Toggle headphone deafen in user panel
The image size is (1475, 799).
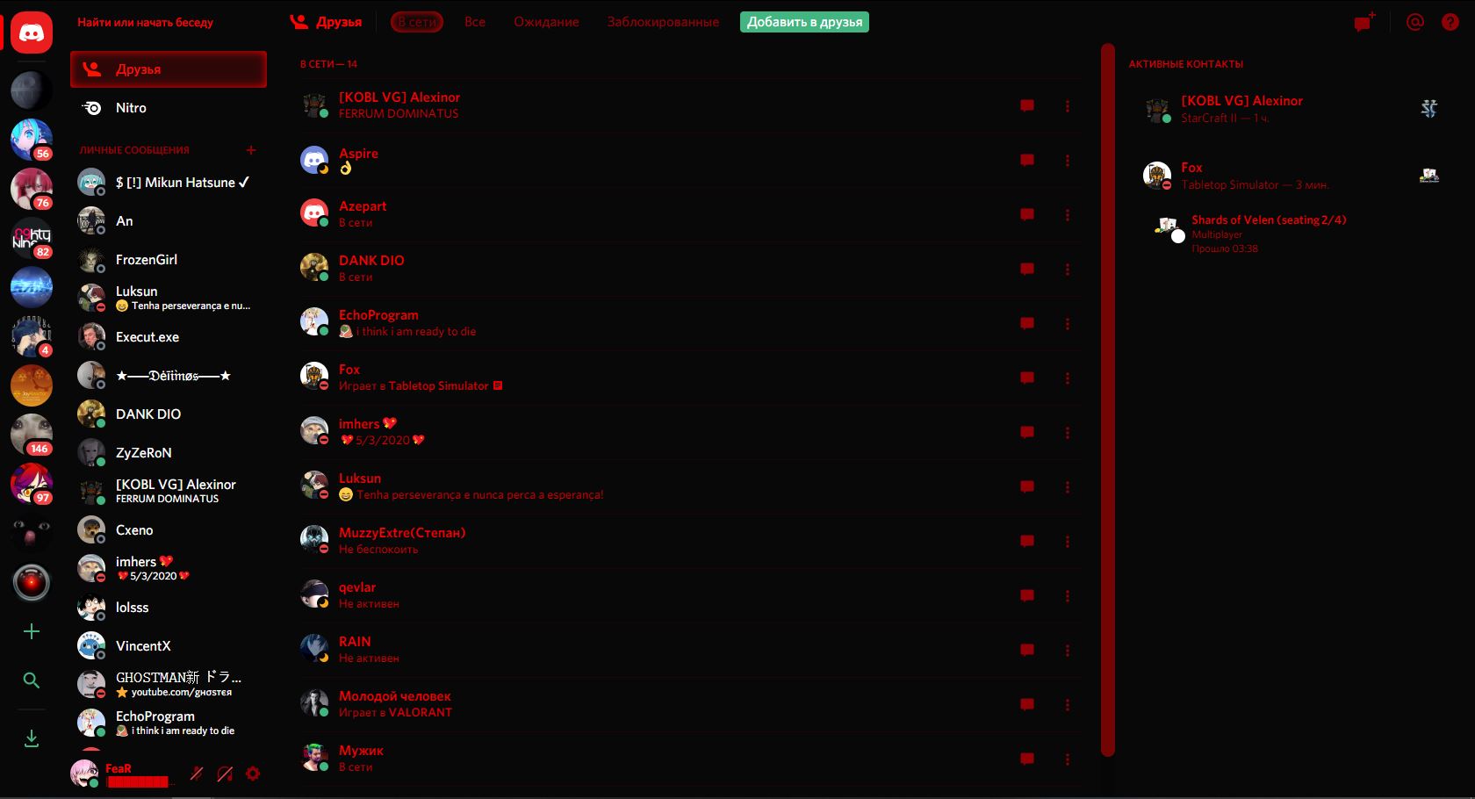tap(225, 774)
